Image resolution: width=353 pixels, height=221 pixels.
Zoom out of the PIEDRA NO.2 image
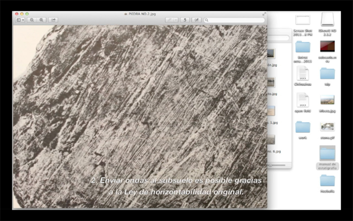click(x=32, y=20)
